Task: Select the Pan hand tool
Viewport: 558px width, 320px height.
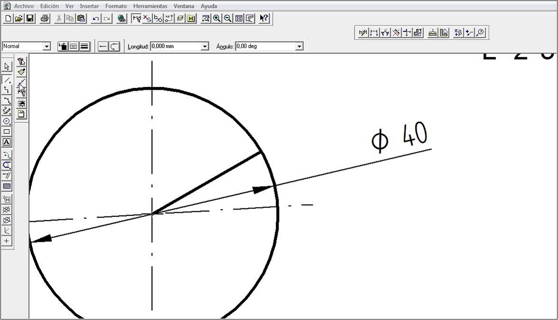Action: tap(250, 19)
